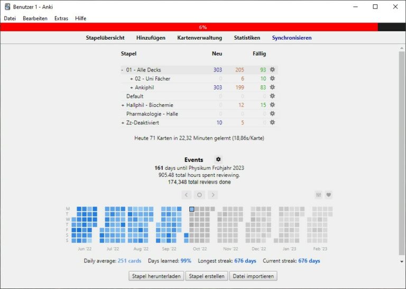Click Longest streak 676 days value
This screenshot has width=406, height=289.
pos(245,261)
